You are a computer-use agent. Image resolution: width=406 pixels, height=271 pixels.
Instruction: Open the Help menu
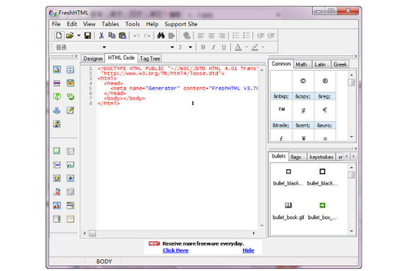coord(152,24)
